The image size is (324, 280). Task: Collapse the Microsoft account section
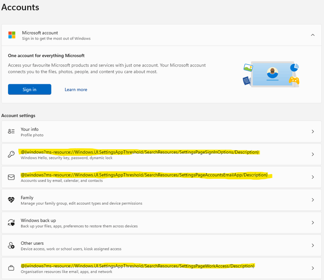click(x=313, y=35)
